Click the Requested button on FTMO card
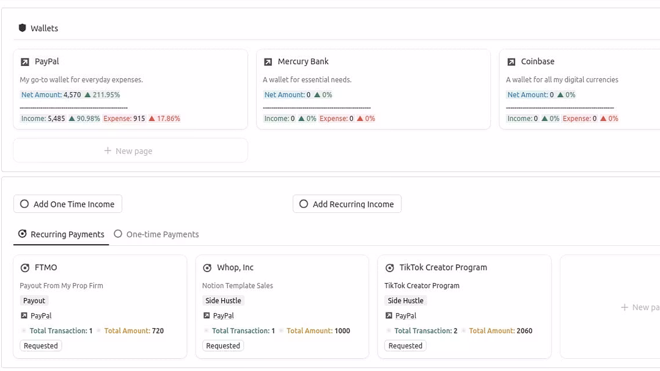Viewport: 660px width, 371px height. coord(41,345)
